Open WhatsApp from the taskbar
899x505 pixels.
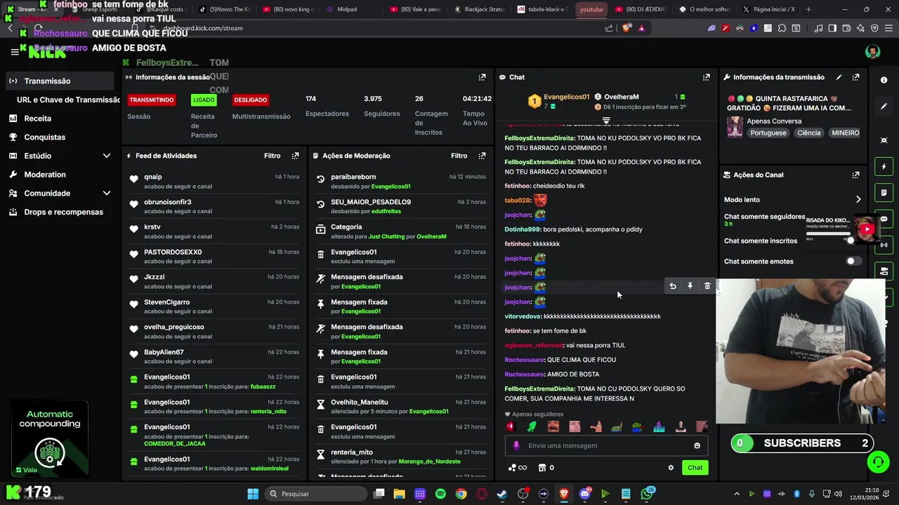[x=647, y=494]
